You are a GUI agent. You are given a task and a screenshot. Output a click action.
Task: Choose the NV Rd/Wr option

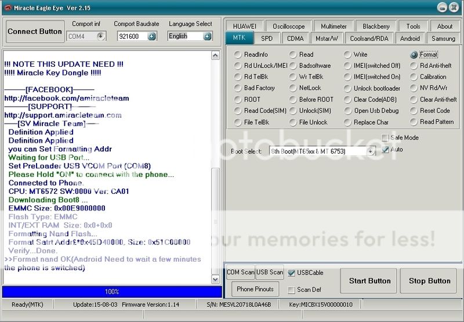[x=429, y=88]
